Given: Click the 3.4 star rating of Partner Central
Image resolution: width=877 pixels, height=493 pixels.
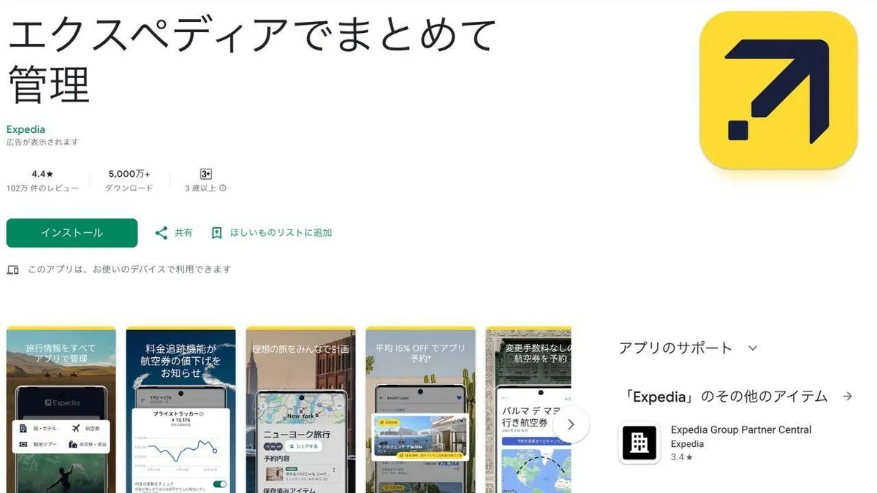Looking at the screenshot, I should click(x=681, y=457).
